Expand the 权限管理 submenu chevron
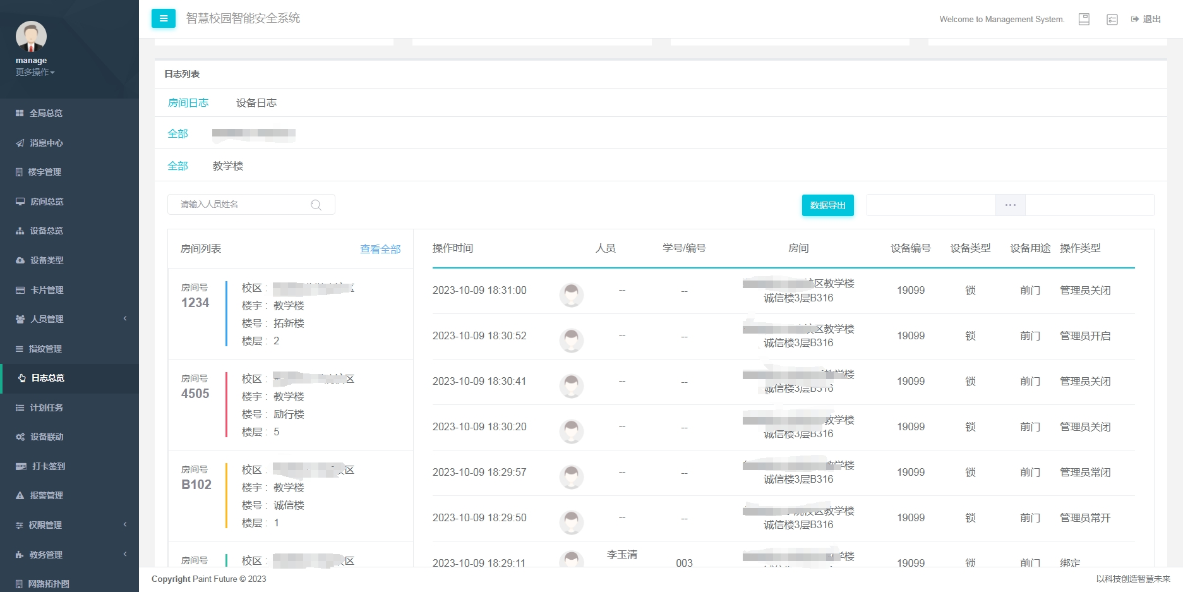Screen dimensions: 1183x592 125,524
